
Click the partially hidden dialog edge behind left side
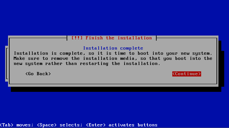(7, 64)
